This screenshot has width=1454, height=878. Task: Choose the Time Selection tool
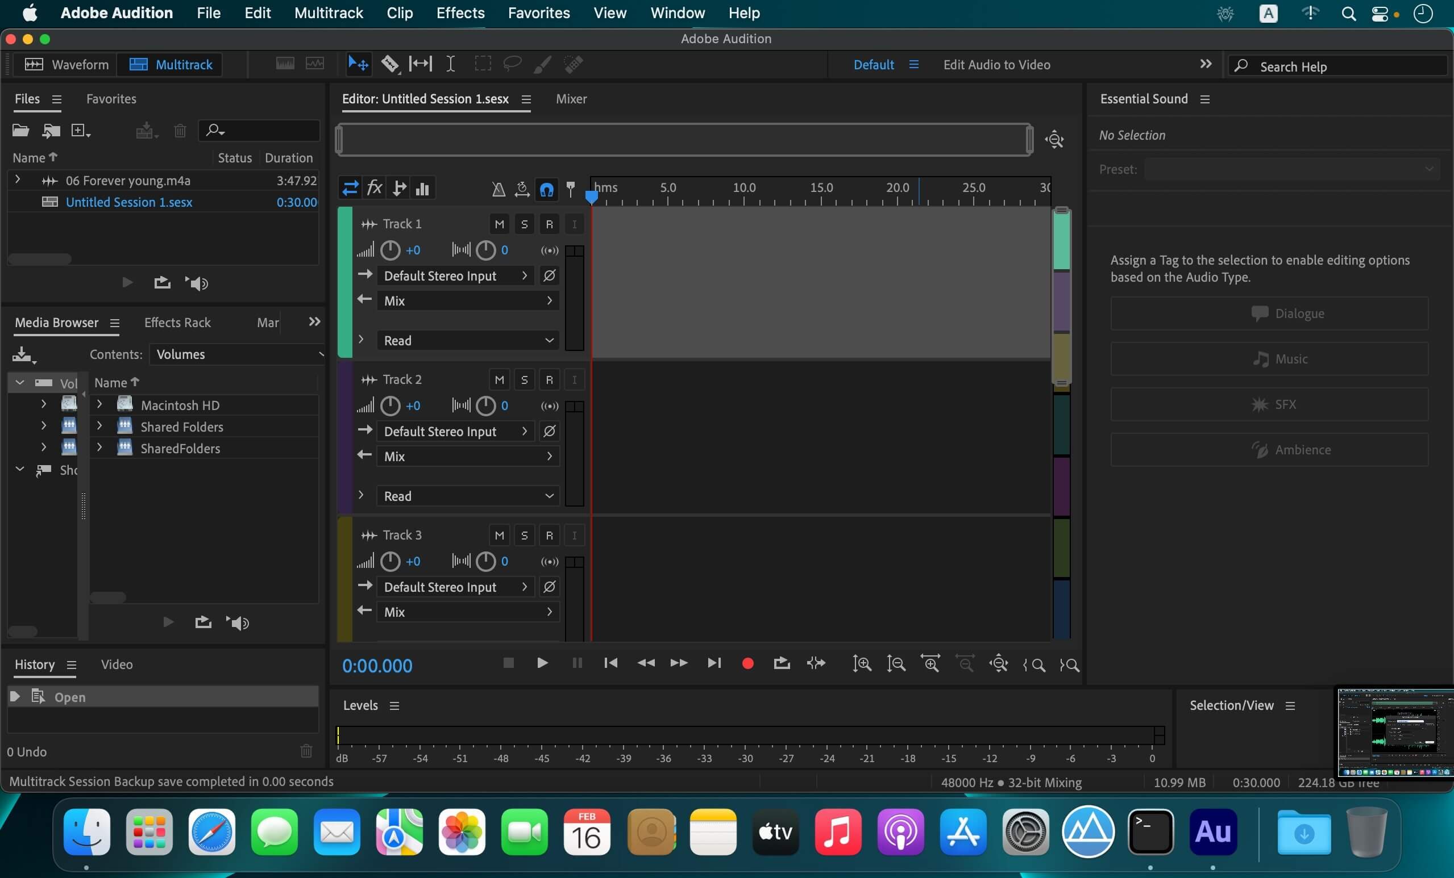click(450, 64)
